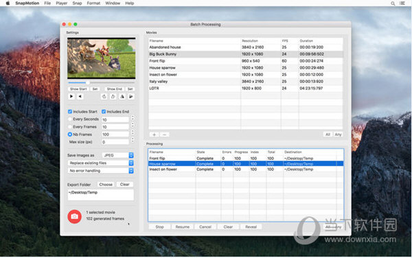Click Set next to Show Start
The width and height of the screenshot is (412, 258).
(x=95, y=89)
